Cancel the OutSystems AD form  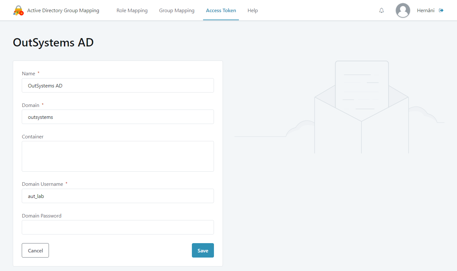pyautogui.click(x=35, y=250)
